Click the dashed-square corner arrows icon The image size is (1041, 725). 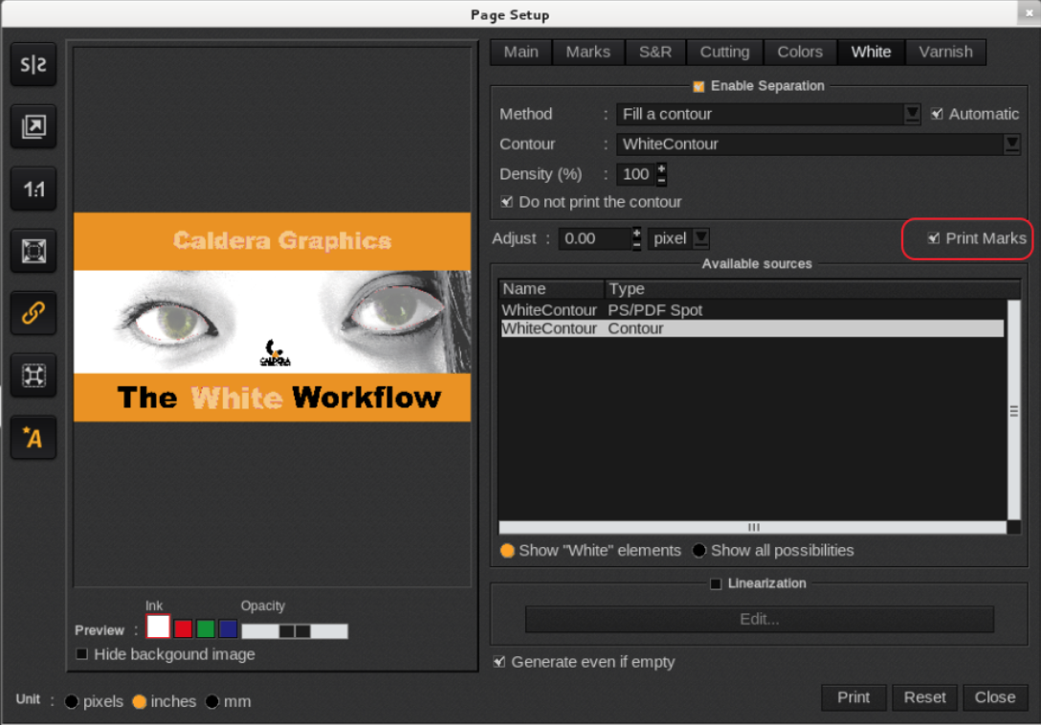pos(33,375)
